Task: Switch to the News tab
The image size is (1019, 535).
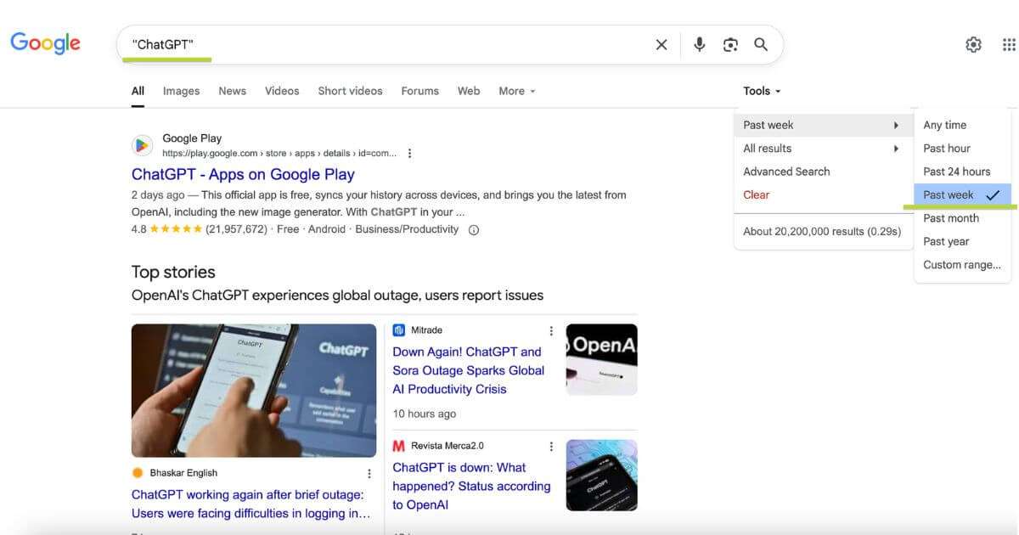Action: [232, 91]
